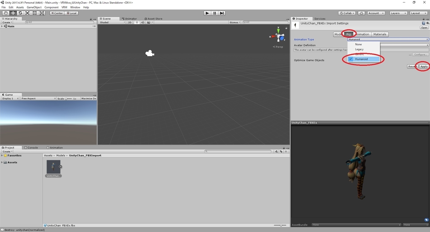Select the Hand tool
The height and width of the screenshot is (232, 430).
(6, 13)
